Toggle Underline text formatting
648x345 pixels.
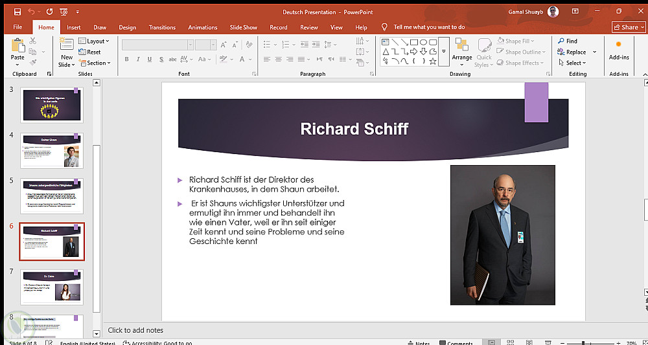point(151,59)
